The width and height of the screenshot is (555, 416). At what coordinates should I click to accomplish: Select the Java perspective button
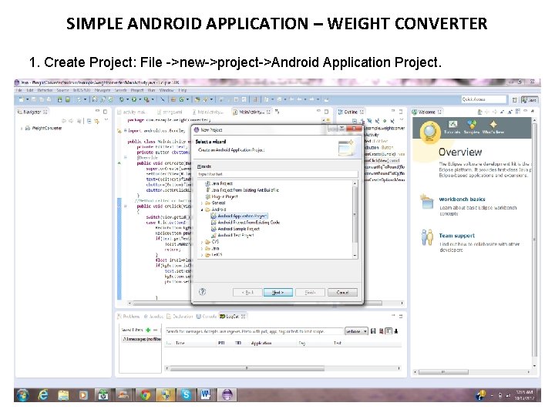[530, 100]
